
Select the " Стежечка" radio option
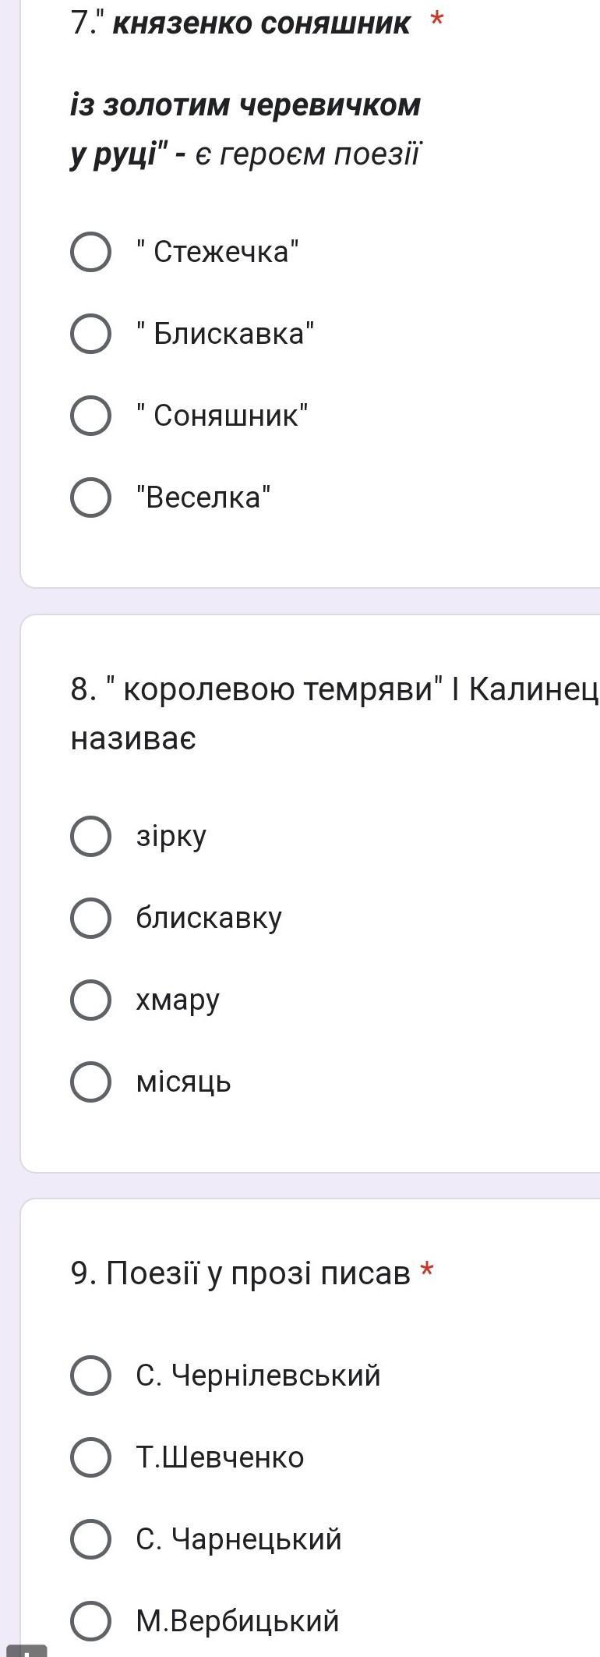(90, 252)
